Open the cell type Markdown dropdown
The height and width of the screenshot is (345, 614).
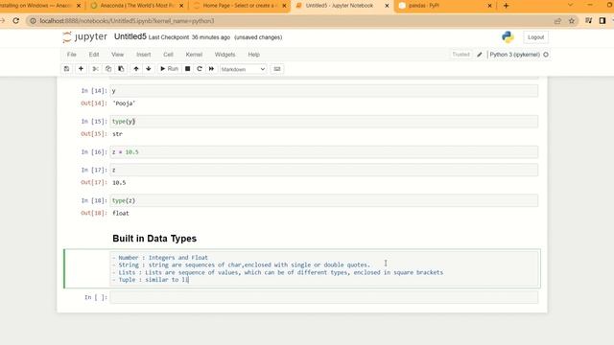coord(243,69)
